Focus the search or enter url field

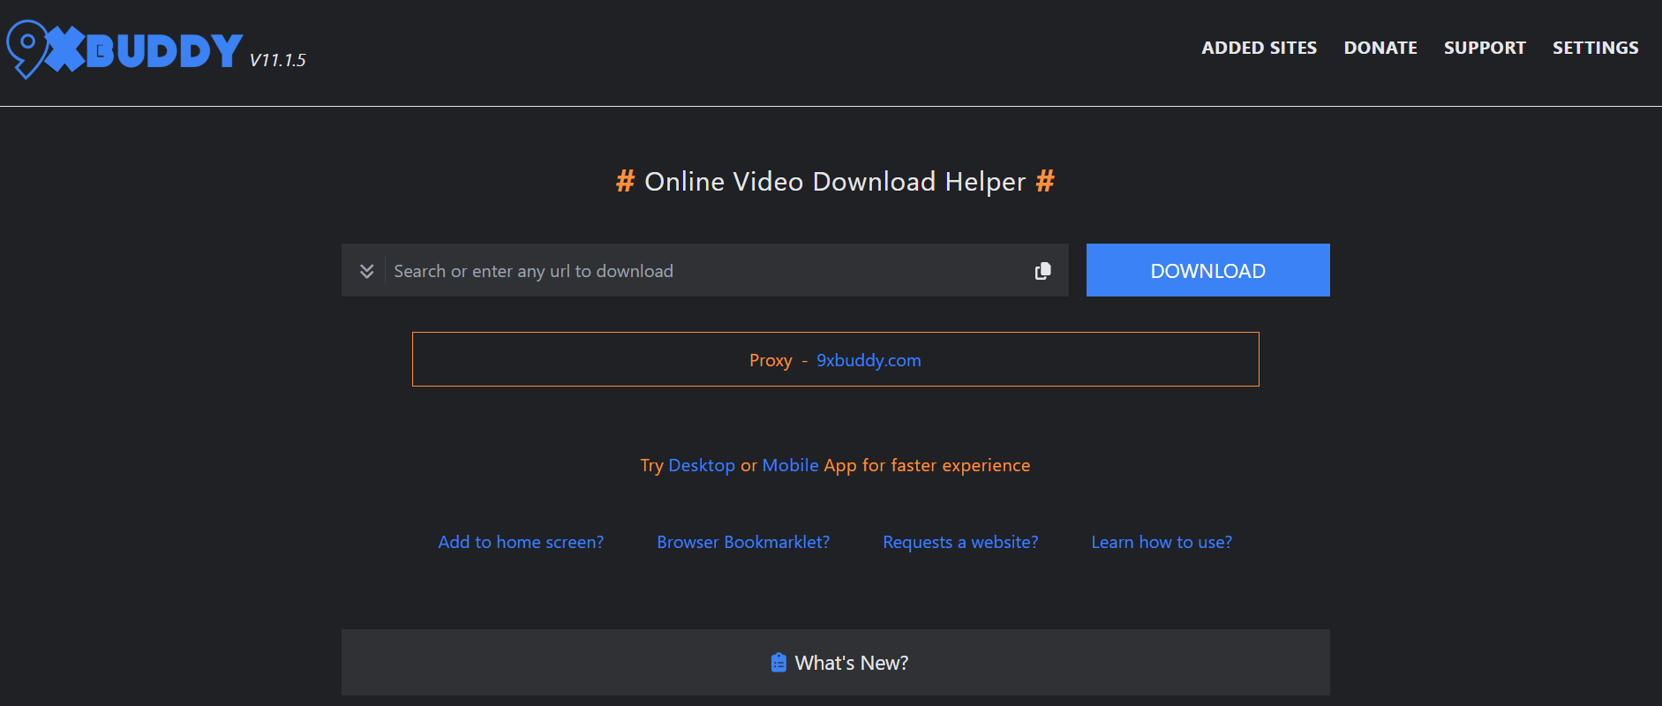[x=706, y=271]
